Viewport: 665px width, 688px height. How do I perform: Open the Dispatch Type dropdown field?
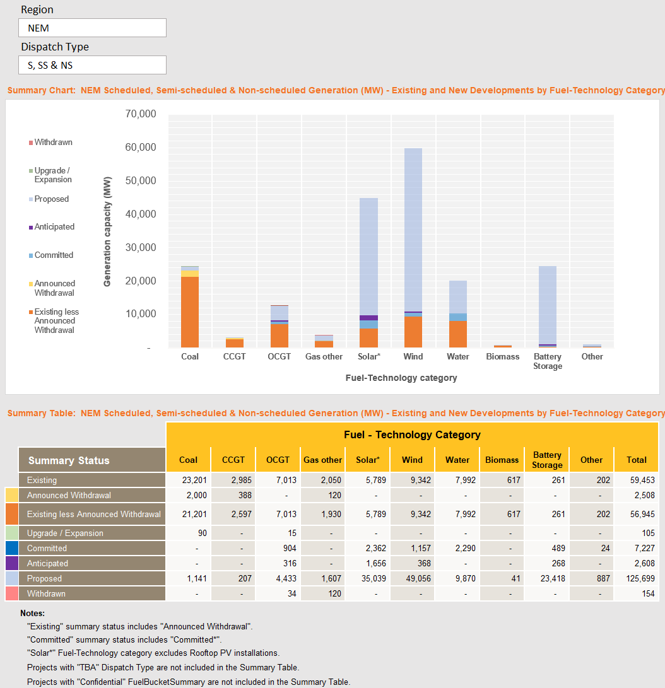[x=93, y=65]
